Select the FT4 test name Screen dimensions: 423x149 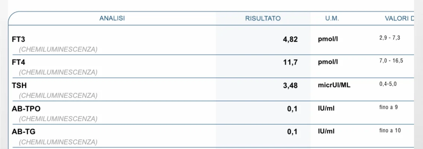(18, 62)
